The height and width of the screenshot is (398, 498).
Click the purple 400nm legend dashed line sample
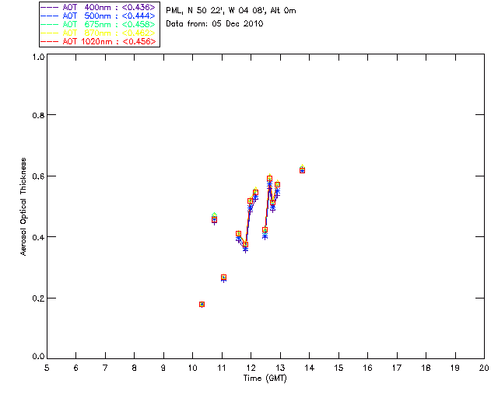50,7
